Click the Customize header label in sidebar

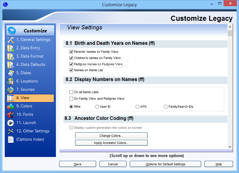point(35,31)
